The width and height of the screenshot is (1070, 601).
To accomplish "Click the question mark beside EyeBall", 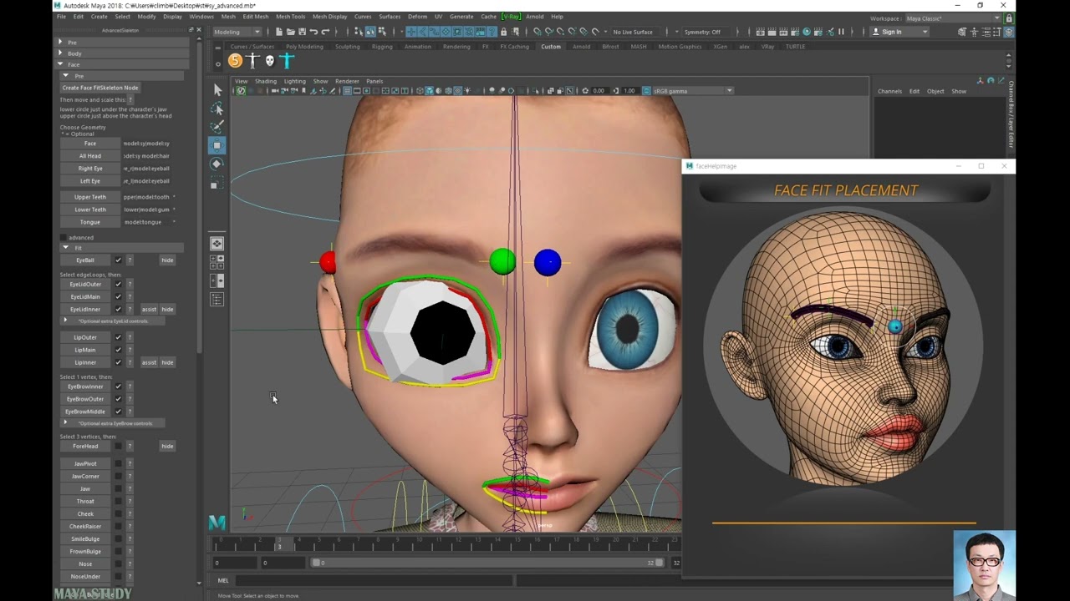I will pos(130,260).
